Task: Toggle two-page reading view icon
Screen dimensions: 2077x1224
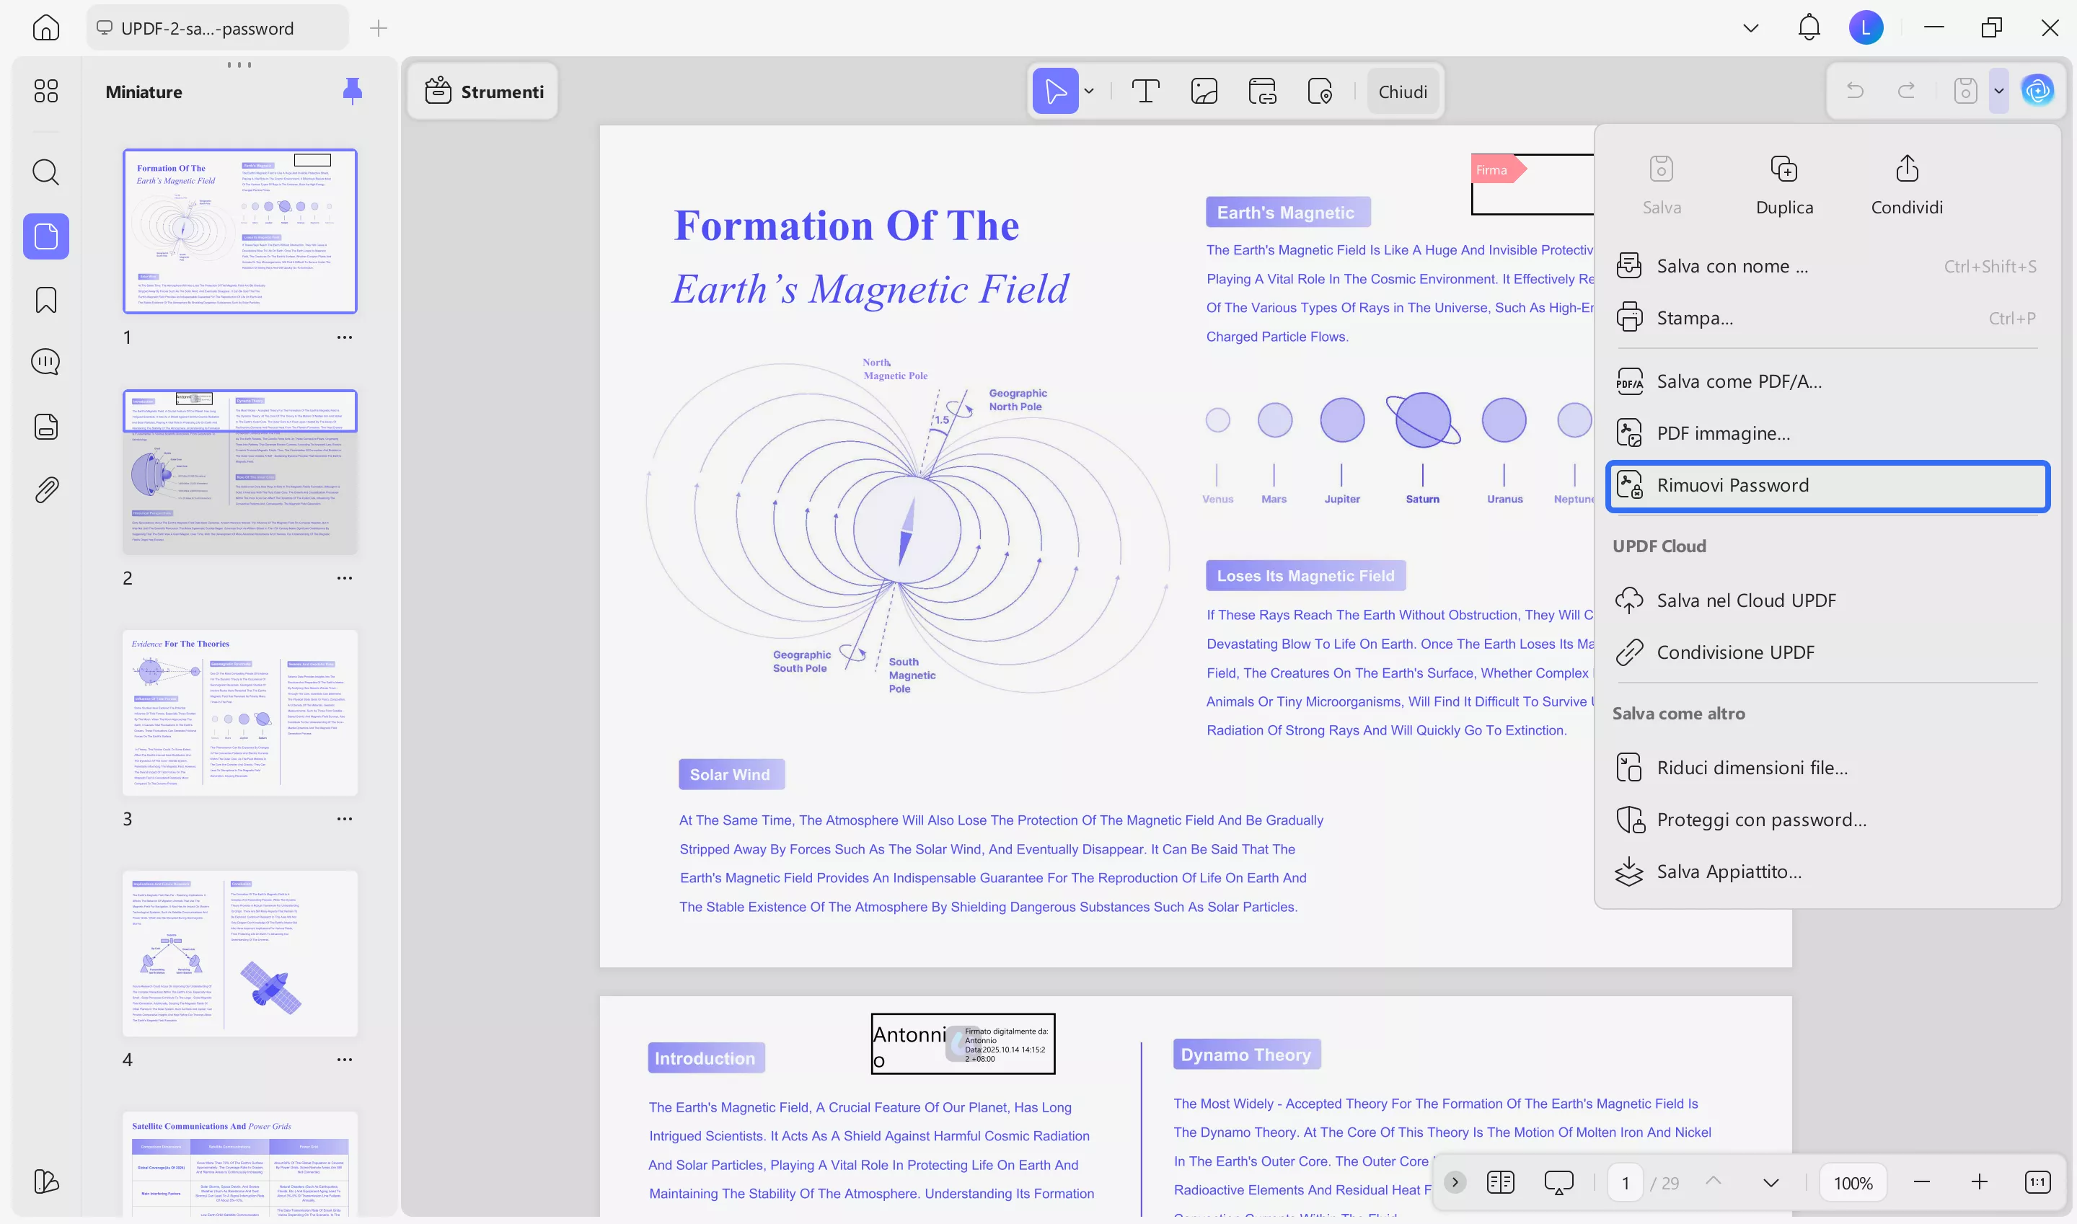Action: point(1500,1182)
